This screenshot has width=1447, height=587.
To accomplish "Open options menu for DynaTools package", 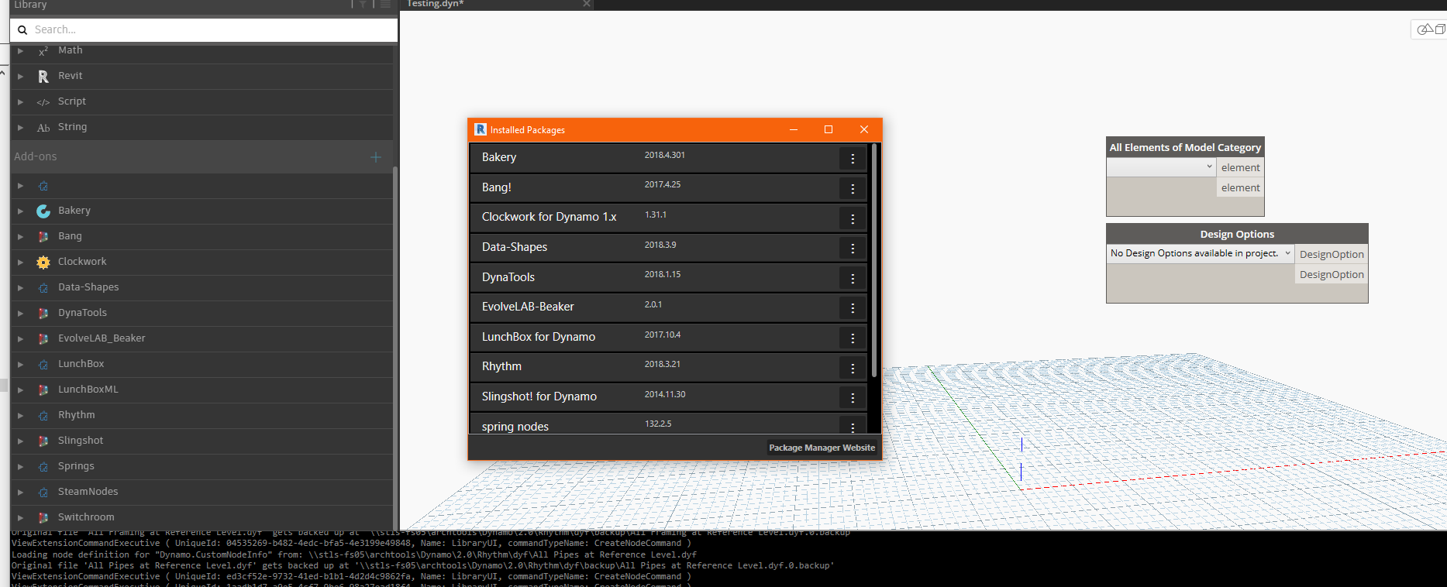I will (x=853, y=278).
